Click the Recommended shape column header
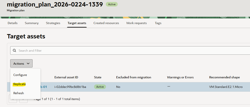This screenshot has width=250, height=107. click(x=224, y=77)
